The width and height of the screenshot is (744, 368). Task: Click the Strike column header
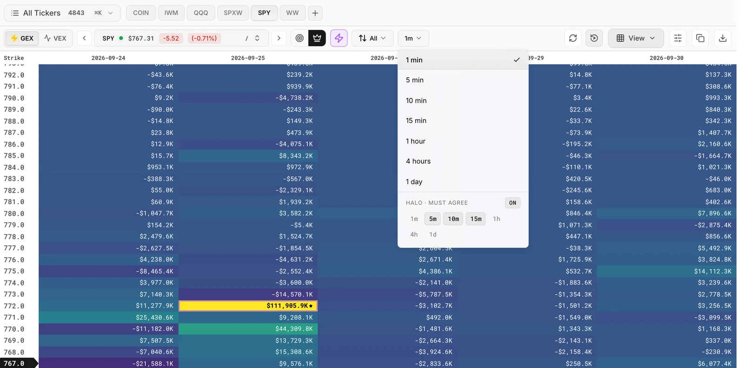coord(13,58)
